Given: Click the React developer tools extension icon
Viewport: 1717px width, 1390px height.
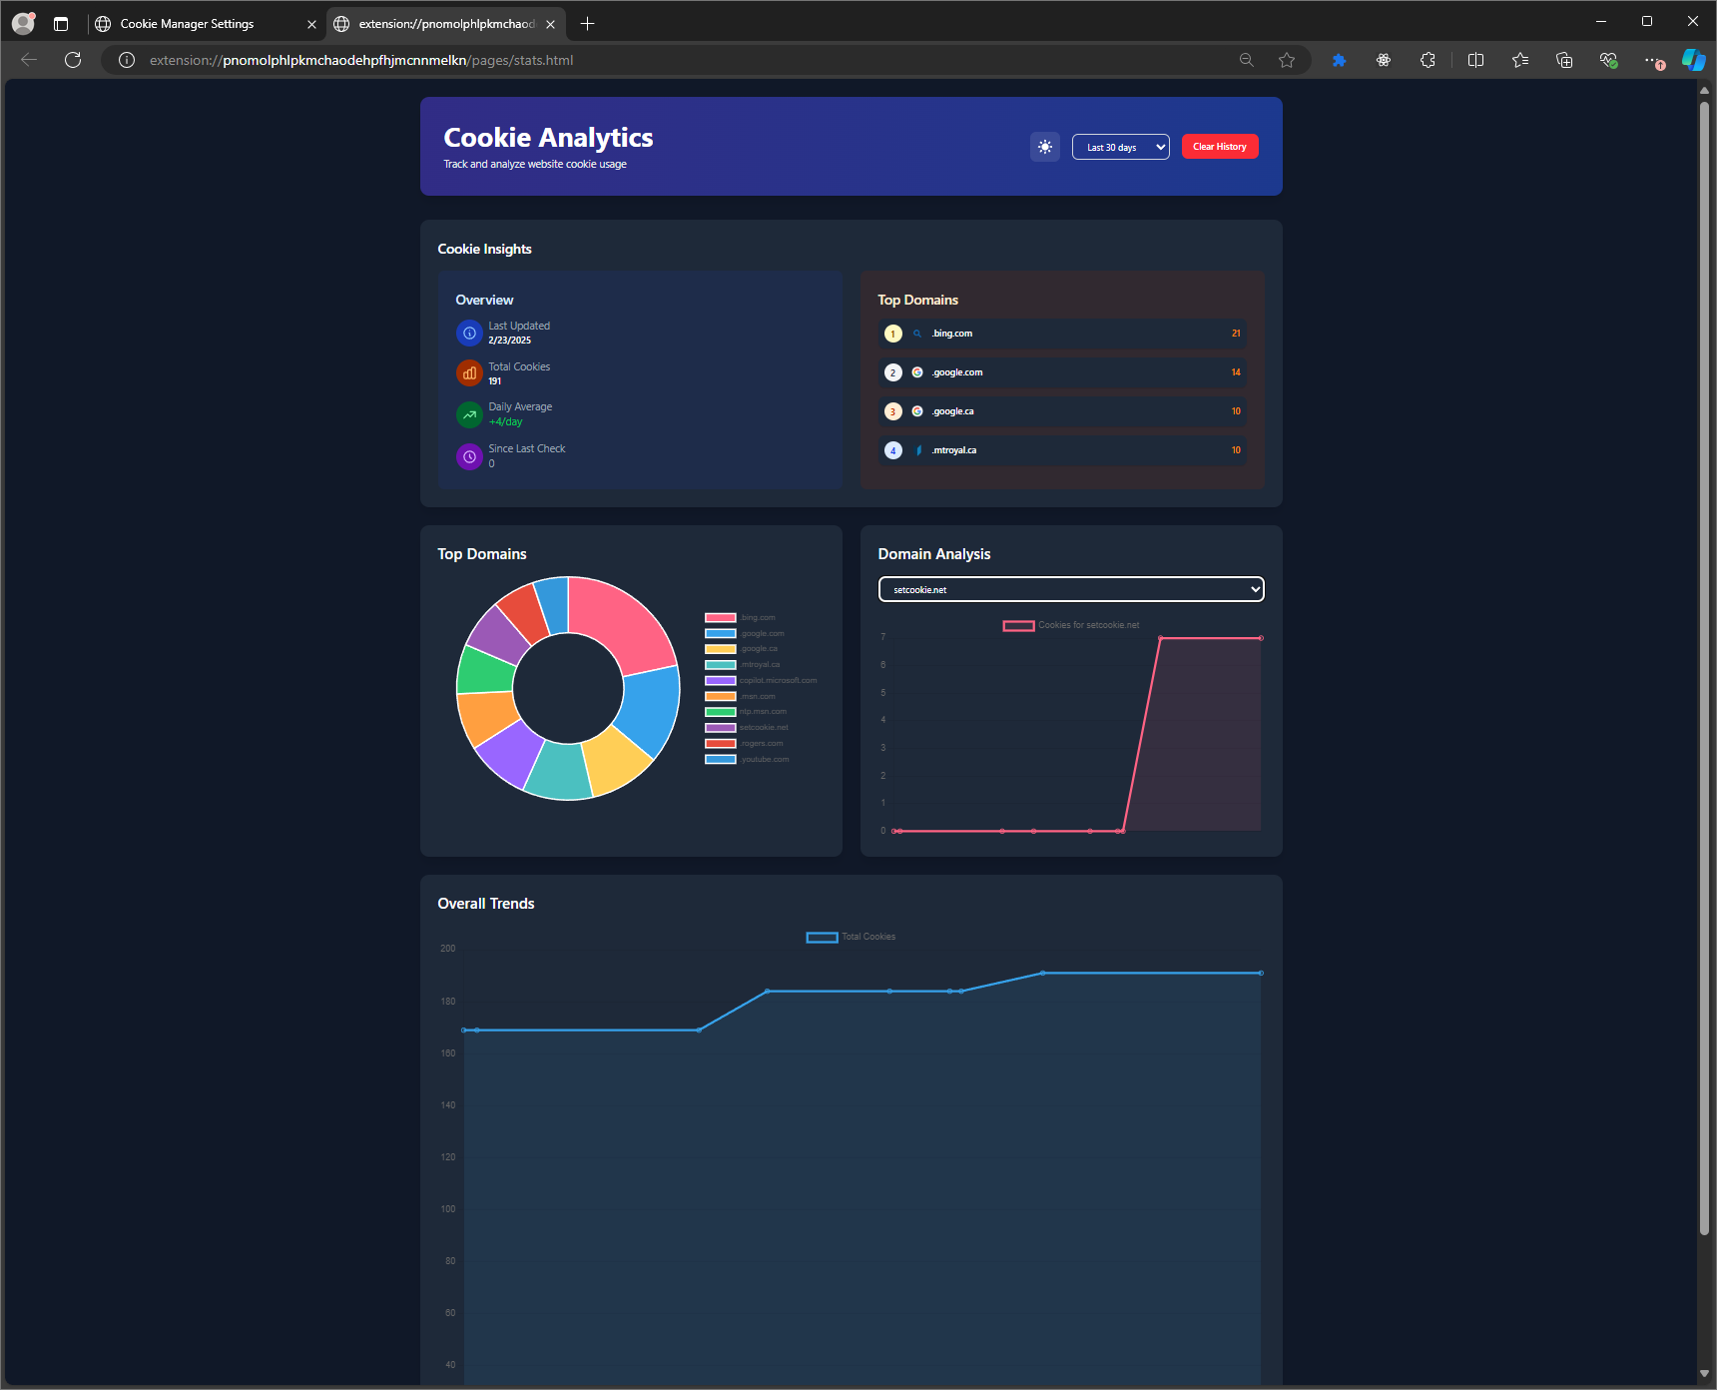Looking at the screenshot, I should pos(1383,60).
